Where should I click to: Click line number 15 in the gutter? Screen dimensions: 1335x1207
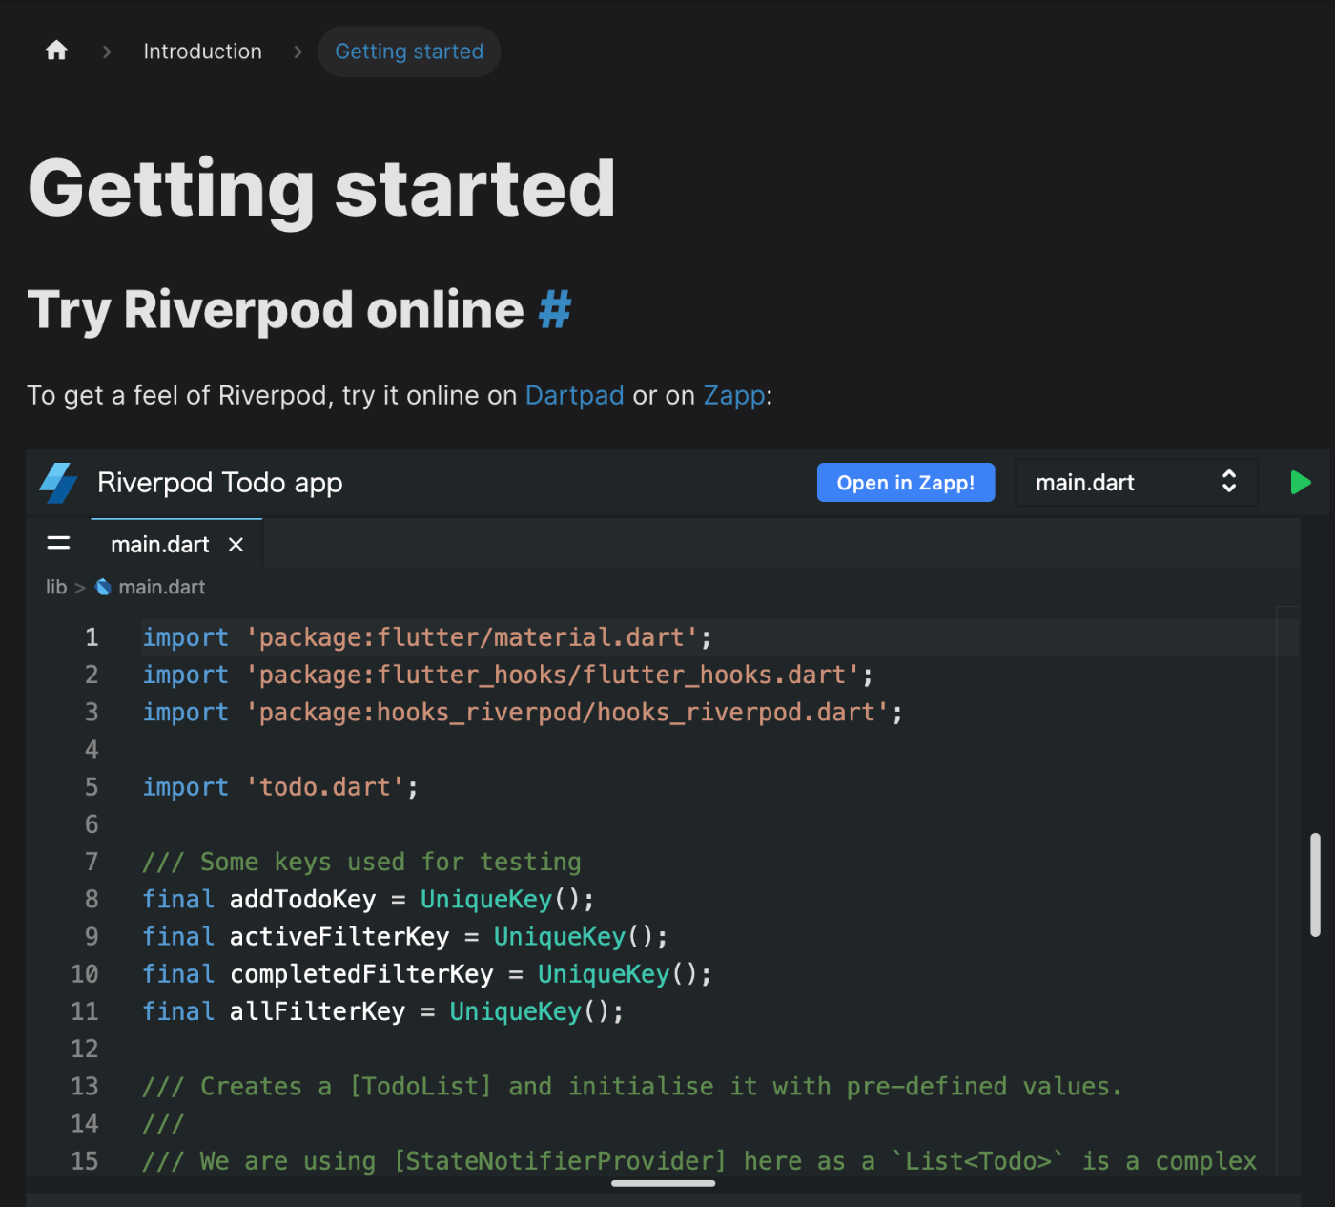tap(85, 1161)
